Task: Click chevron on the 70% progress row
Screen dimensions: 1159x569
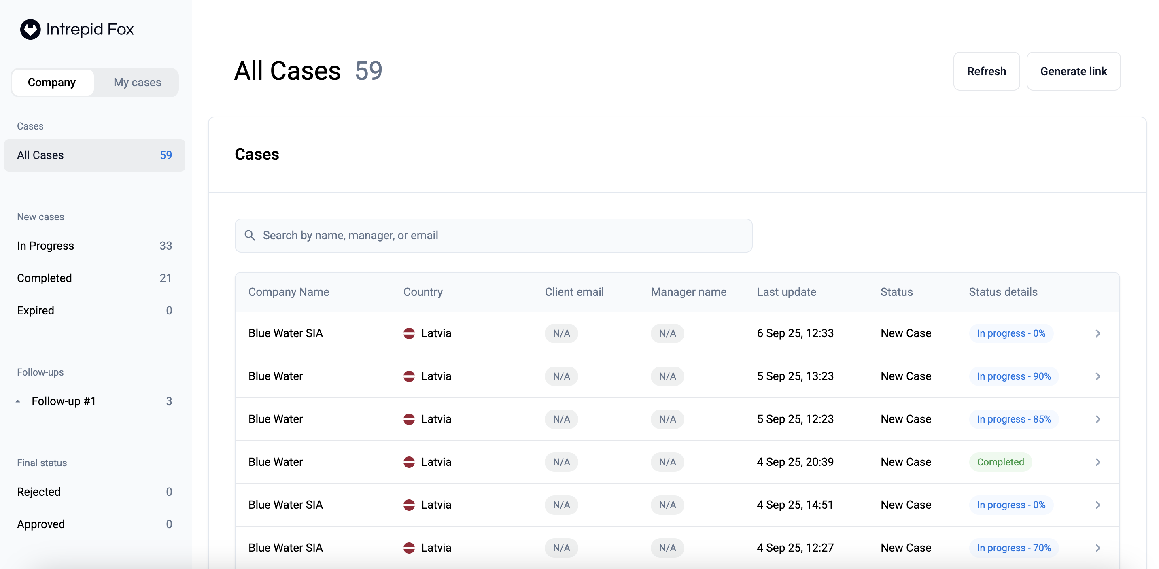Action: [x=1098, y=548]
